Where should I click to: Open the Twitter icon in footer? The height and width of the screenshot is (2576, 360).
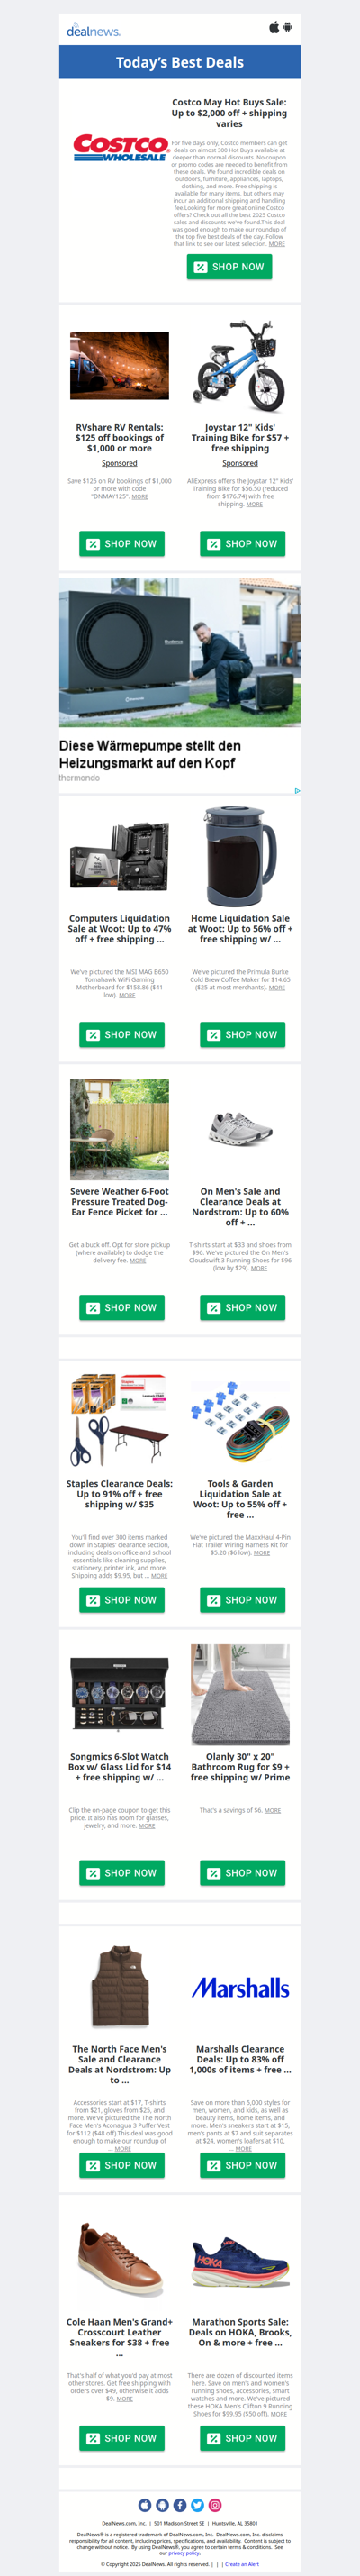(197, 2504)
